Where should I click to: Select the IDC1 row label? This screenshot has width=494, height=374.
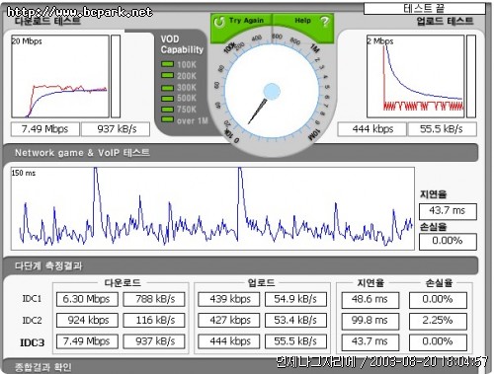(32, 299)
